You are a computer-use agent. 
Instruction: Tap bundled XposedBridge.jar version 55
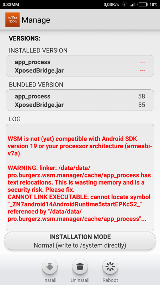pyautogui.click(x=80, y=105)
